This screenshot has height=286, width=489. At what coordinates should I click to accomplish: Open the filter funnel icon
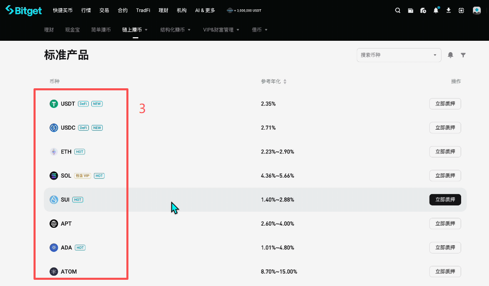pos(463,55)
